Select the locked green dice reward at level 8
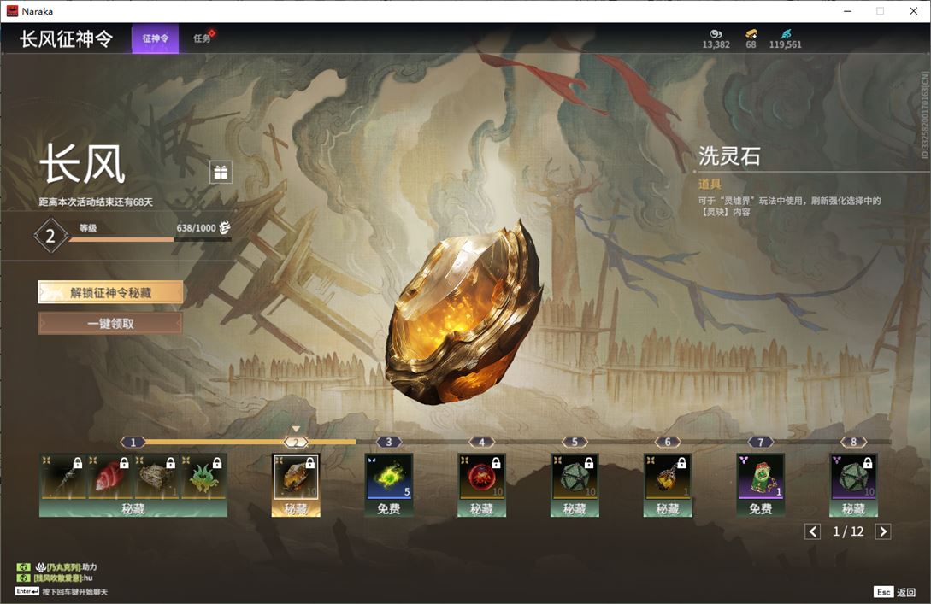 853,477
